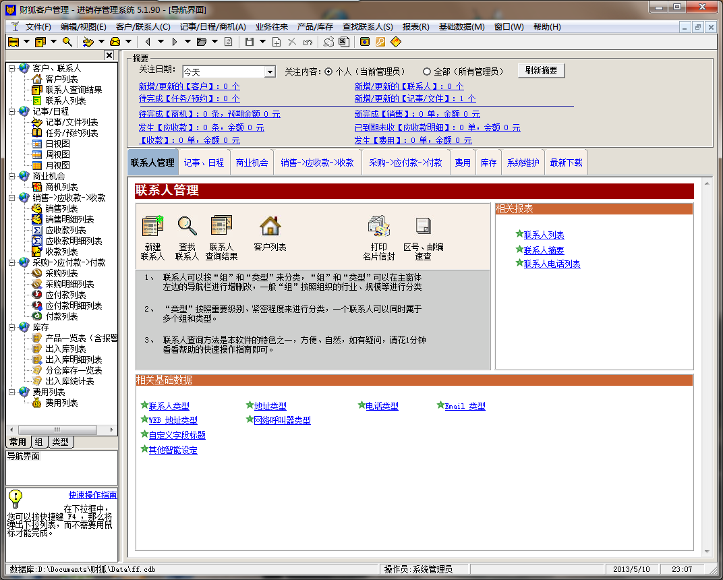723x580 pixels.
Task: Open the 区号、邮编速查 icon
Action: [423, 227]
